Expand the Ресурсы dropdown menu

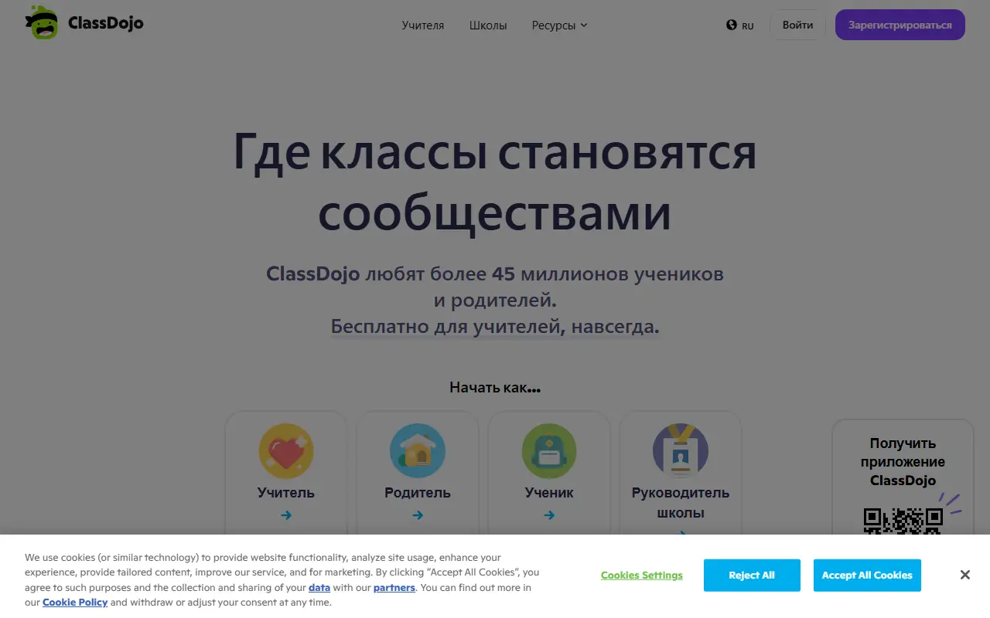pyautogui.click(x=559, y=25)
